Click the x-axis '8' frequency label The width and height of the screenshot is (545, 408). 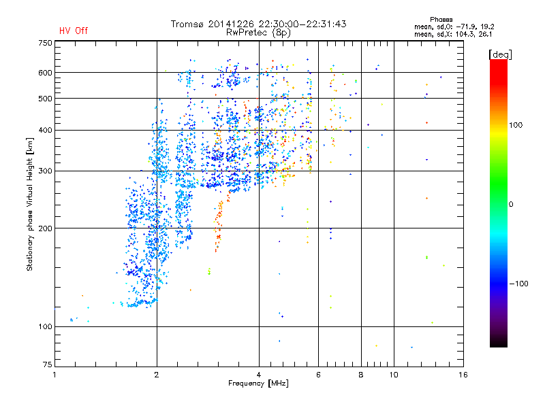coord(361,375)
